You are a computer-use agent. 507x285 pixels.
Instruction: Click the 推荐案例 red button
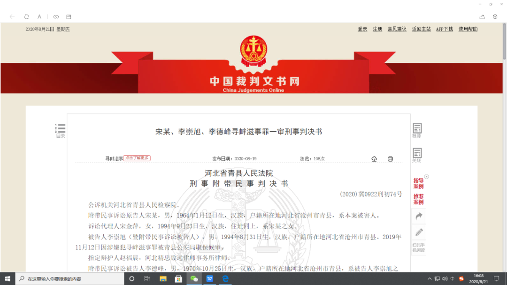(418, 199)
